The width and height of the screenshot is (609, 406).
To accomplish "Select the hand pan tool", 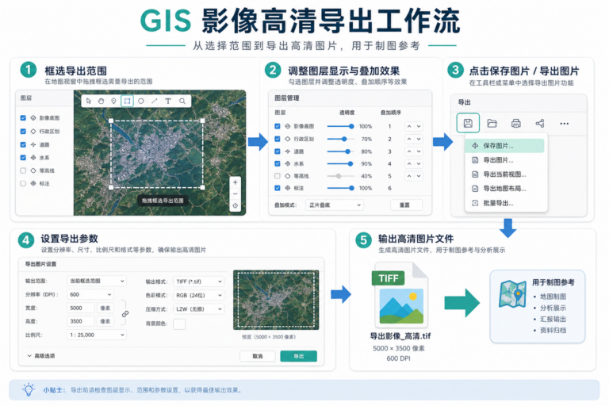I will point(101,101).
